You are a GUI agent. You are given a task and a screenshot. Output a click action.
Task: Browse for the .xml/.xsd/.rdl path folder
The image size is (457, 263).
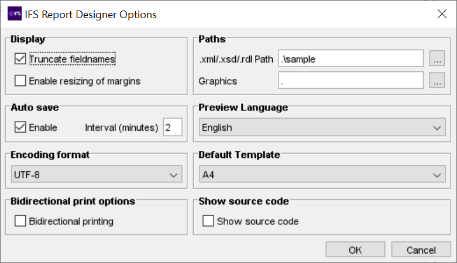tap(437, 58)
